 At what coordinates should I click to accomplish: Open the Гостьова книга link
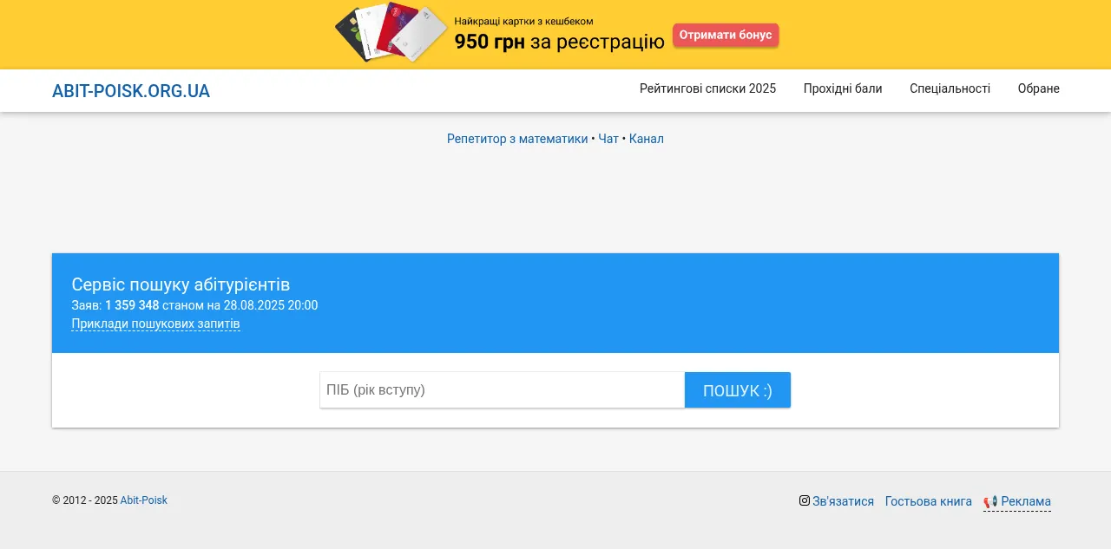[929, 501]
